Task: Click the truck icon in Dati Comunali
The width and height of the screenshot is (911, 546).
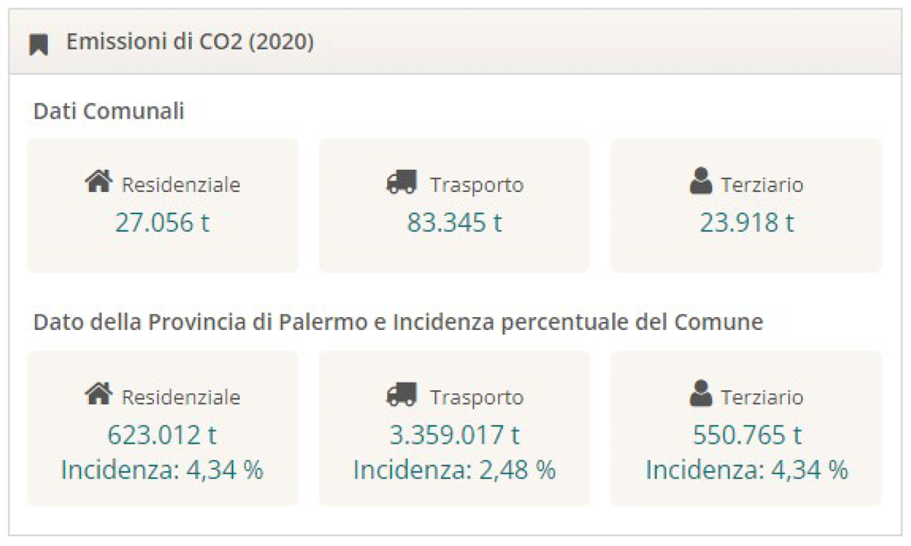Action: click(x=402, y=183)
